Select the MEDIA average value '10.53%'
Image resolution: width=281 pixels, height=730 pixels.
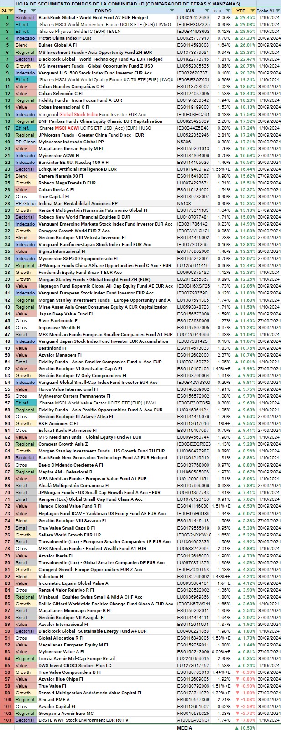coord(245,727)
